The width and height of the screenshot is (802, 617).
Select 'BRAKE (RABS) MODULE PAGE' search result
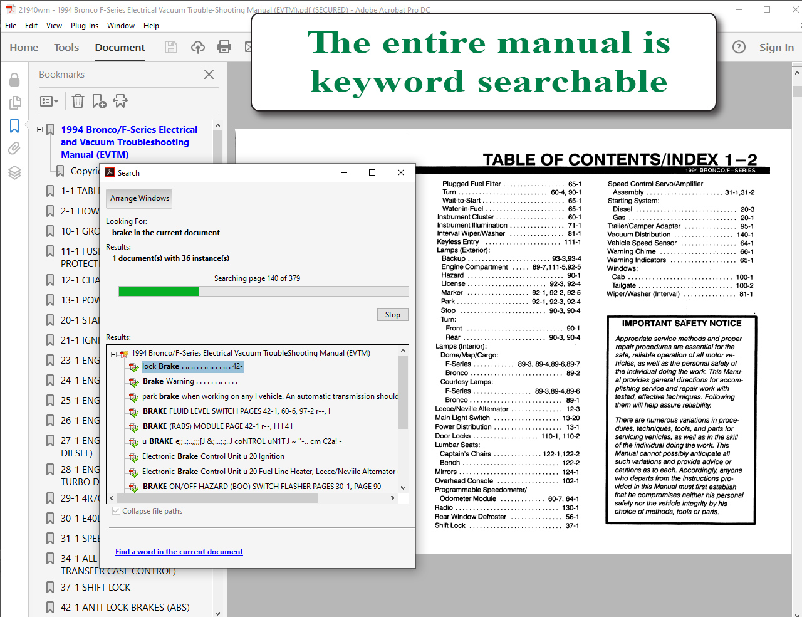tap(217, 426)
